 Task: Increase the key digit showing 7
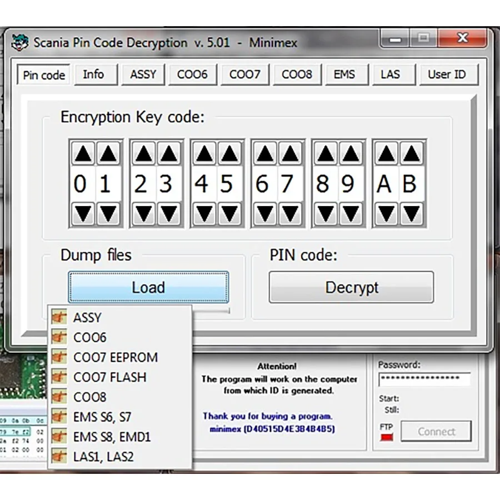[x=290, y=153]
